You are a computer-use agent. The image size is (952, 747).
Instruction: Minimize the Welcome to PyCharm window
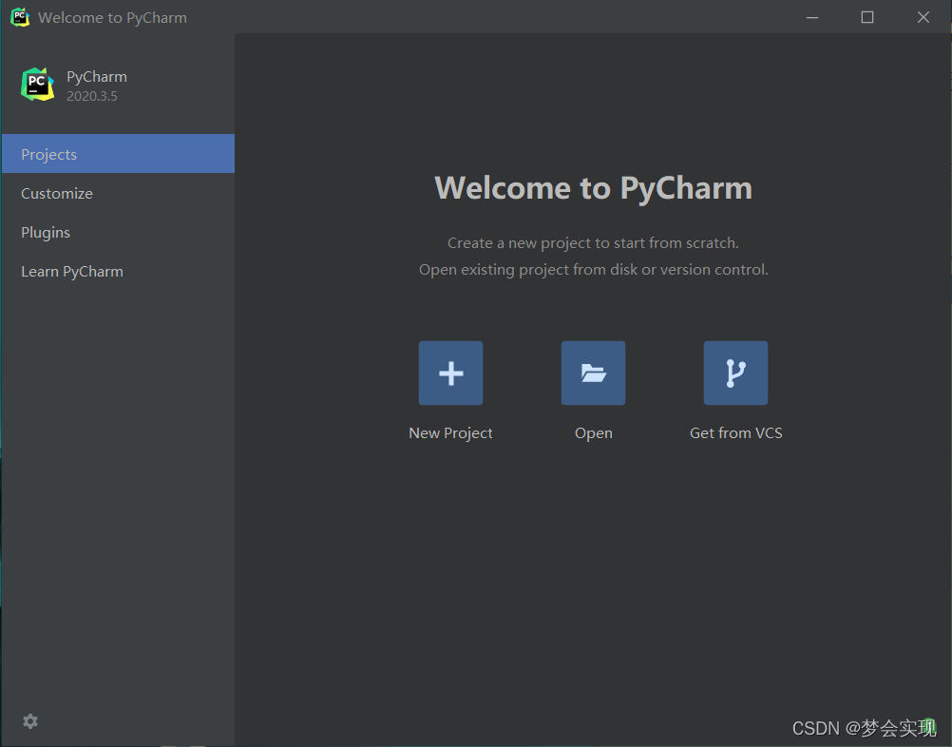tap(811, 18)
